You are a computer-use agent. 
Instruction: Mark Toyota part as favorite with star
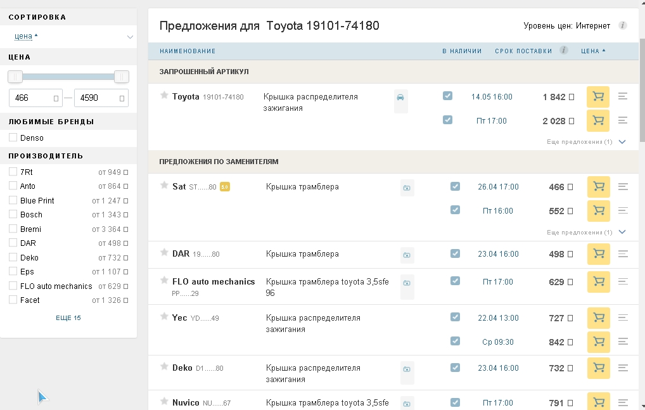(164, 96)
